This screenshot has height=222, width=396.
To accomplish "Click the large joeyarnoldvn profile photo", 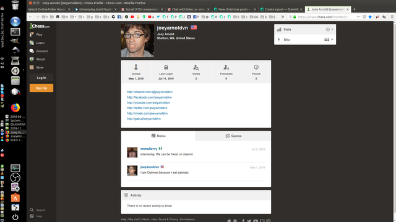I will pyautogui.click(x=137, y=41).
